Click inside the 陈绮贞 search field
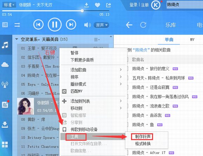 coord(185,5)
